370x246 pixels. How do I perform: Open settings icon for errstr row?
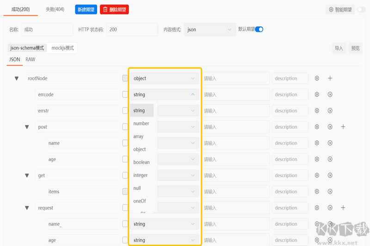[317, 111]
